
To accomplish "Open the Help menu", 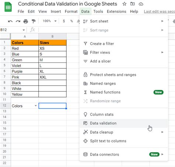I will pos(134,11).
